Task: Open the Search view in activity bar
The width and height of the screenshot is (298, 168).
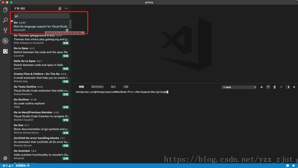Action: click(5, 20)
